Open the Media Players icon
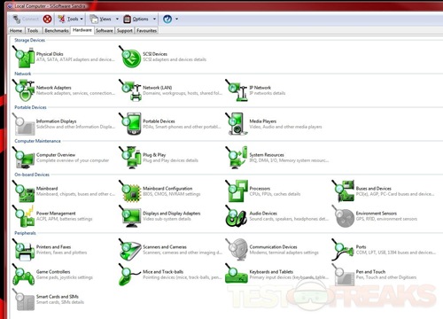 pyautogui.click(x=237, y=124)
